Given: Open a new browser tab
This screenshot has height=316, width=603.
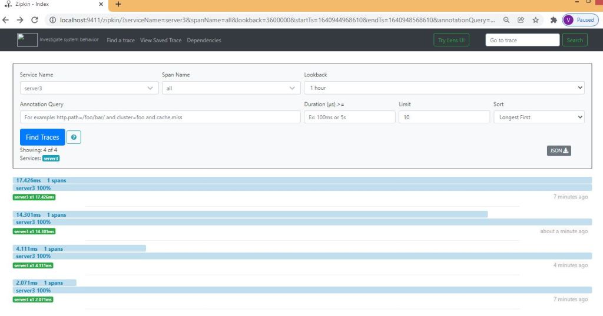Looking at the screenshot, I should (x=118, y=4).
